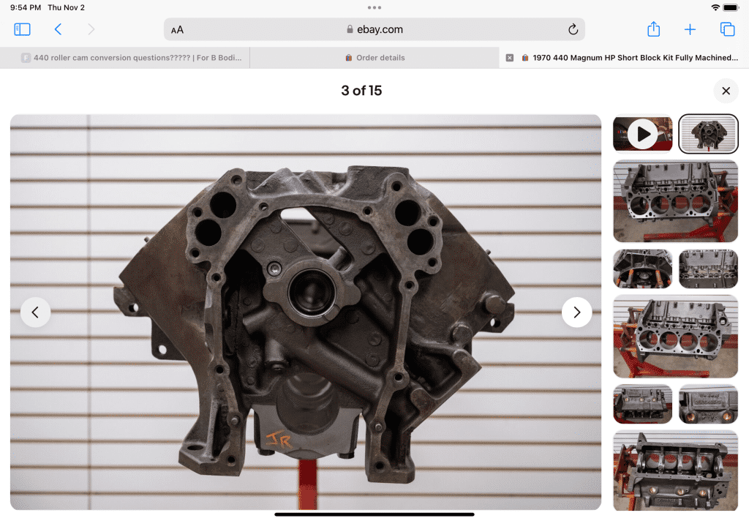The height and width of the screenshot is (521, 749).
Task: Add a new browser tab
Action: click(690, 29)
